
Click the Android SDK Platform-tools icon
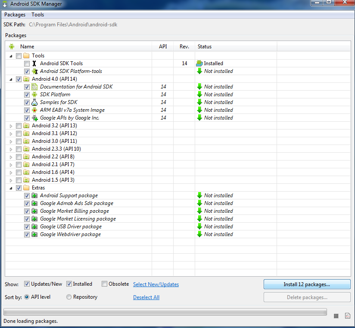[35, 71]
